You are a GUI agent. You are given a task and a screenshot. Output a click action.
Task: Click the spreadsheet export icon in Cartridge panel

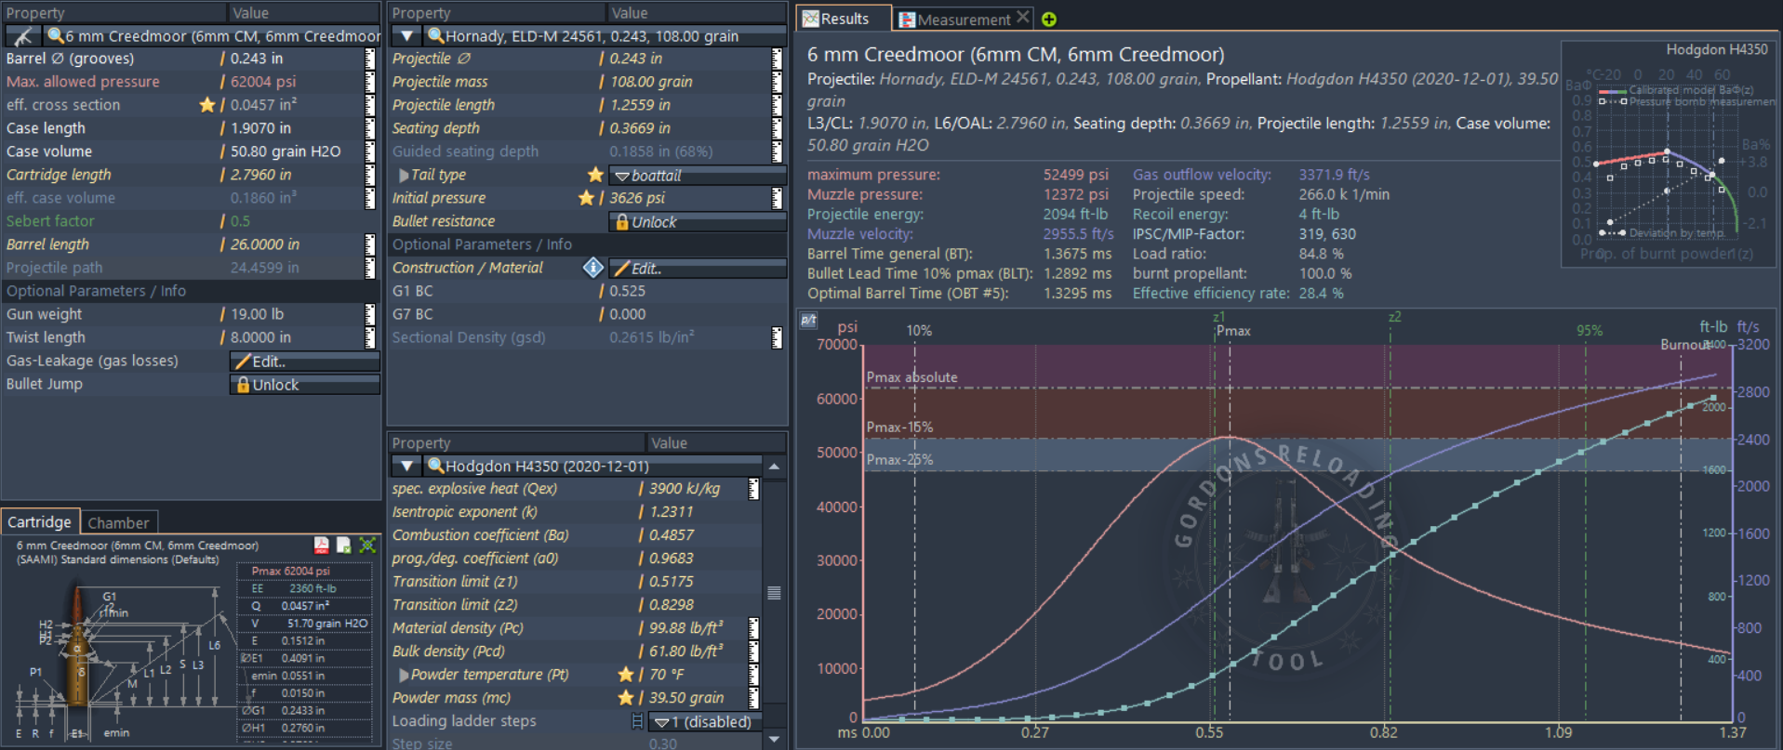pos(344,546)
